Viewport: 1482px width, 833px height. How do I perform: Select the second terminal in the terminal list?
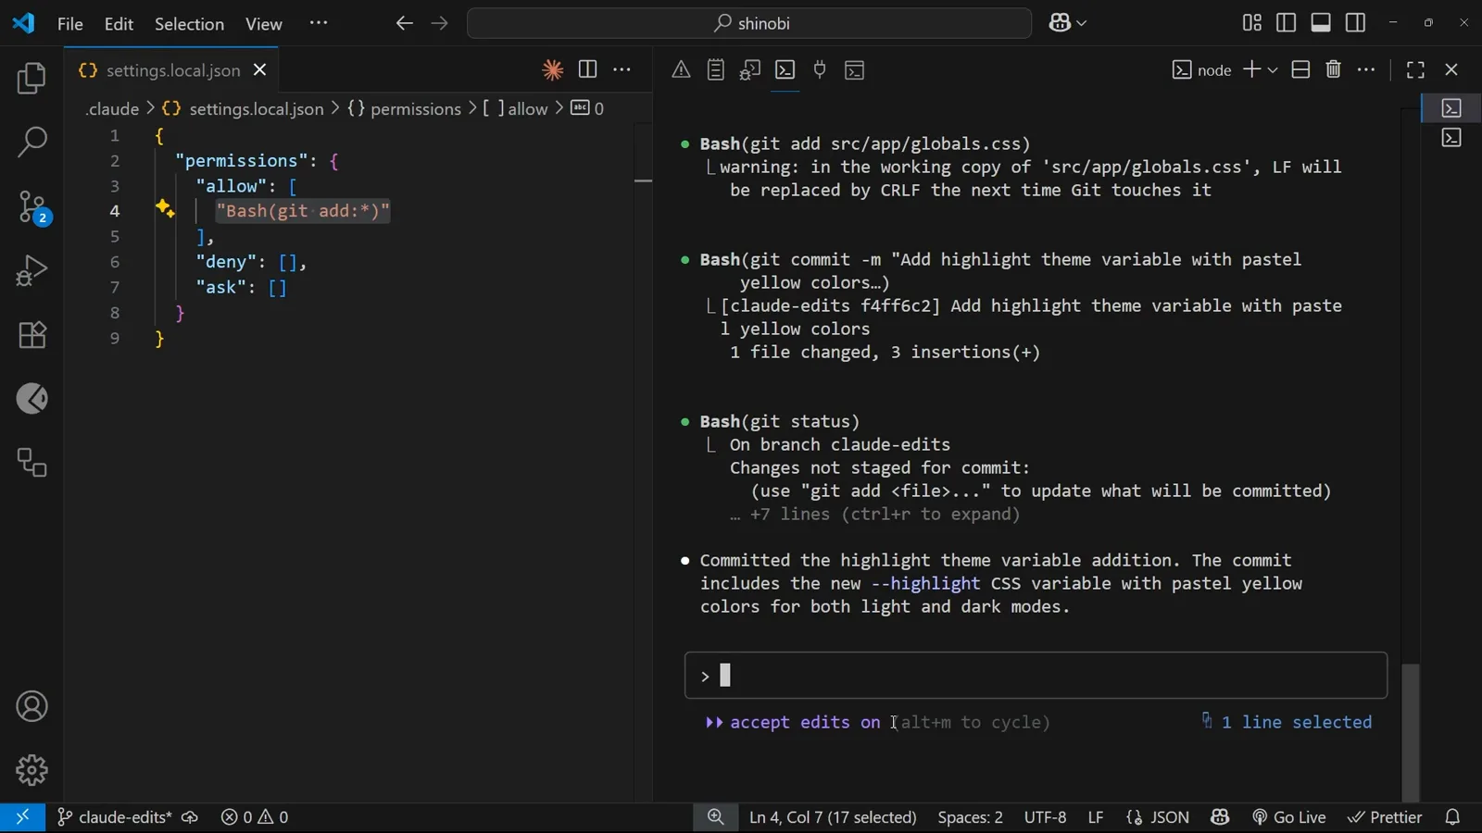click(1451, 138)
